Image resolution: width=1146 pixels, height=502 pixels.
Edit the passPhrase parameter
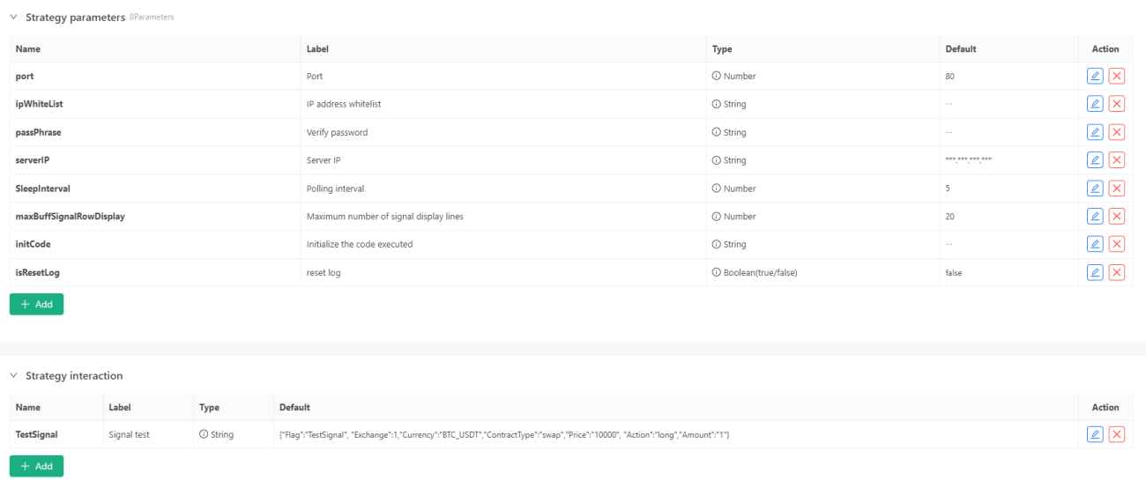click(x=1095, y=132)
